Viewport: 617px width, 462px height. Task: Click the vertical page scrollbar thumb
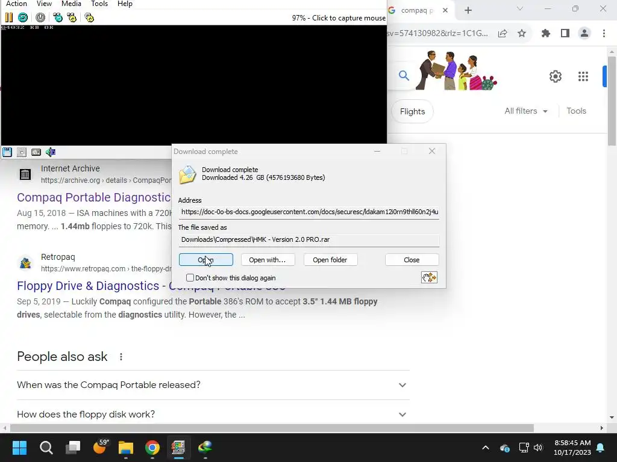(612, 101)
